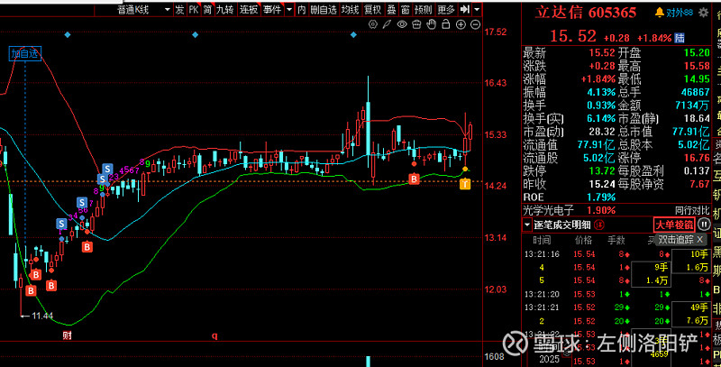Screen dimensions: 721x367
Task: Toggle the eye visibility icon
Action: (402, 24)
